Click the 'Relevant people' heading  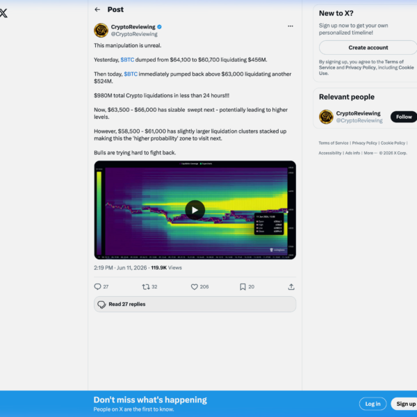tap(347, 97)
